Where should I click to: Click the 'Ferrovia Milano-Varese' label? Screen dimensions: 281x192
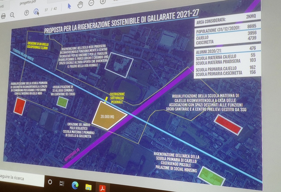click(23, 55)
